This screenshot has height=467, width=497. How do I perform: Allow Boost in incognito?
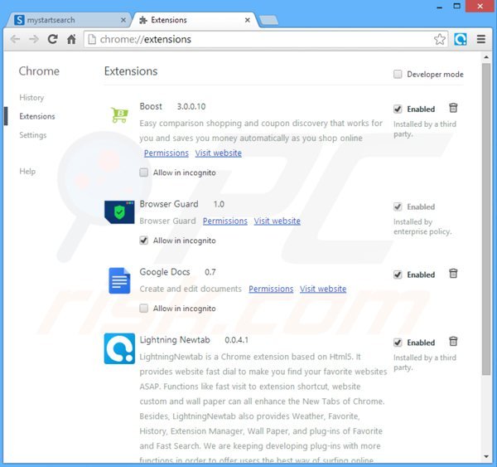pos(144,173)
